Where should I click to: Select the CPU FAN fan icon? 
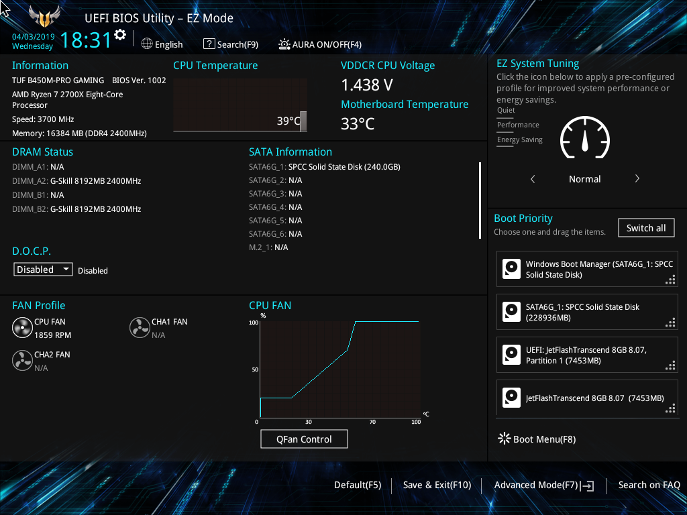[21, 327]
